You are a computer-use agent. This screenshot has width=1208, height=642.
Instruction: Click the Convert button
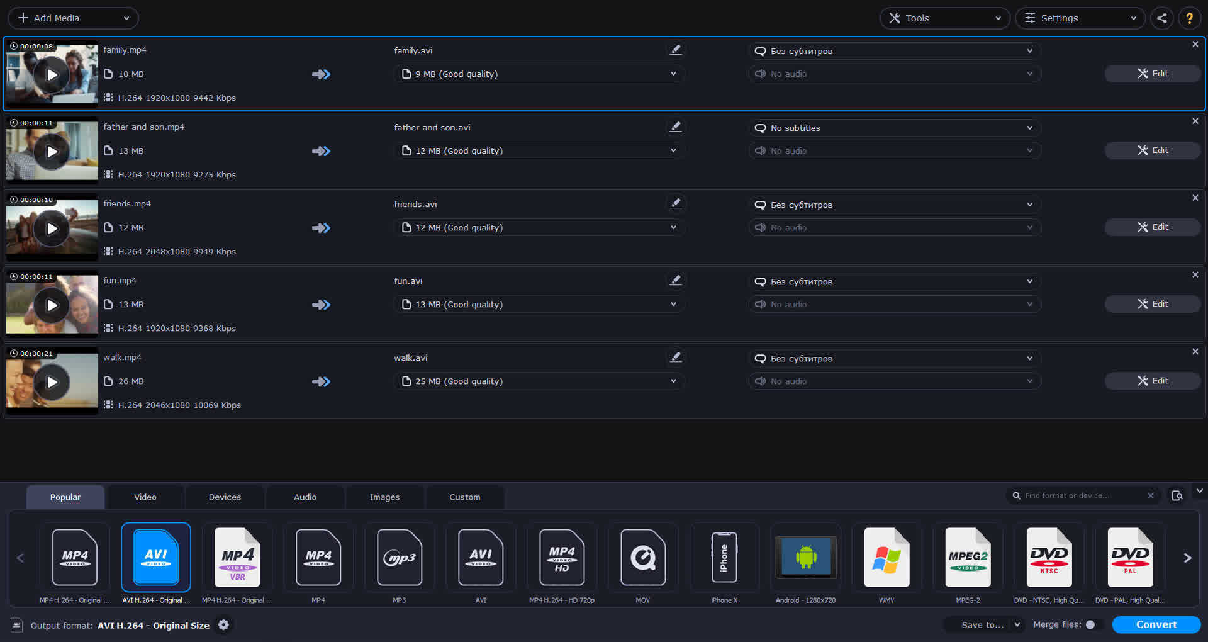[1156, 624]
